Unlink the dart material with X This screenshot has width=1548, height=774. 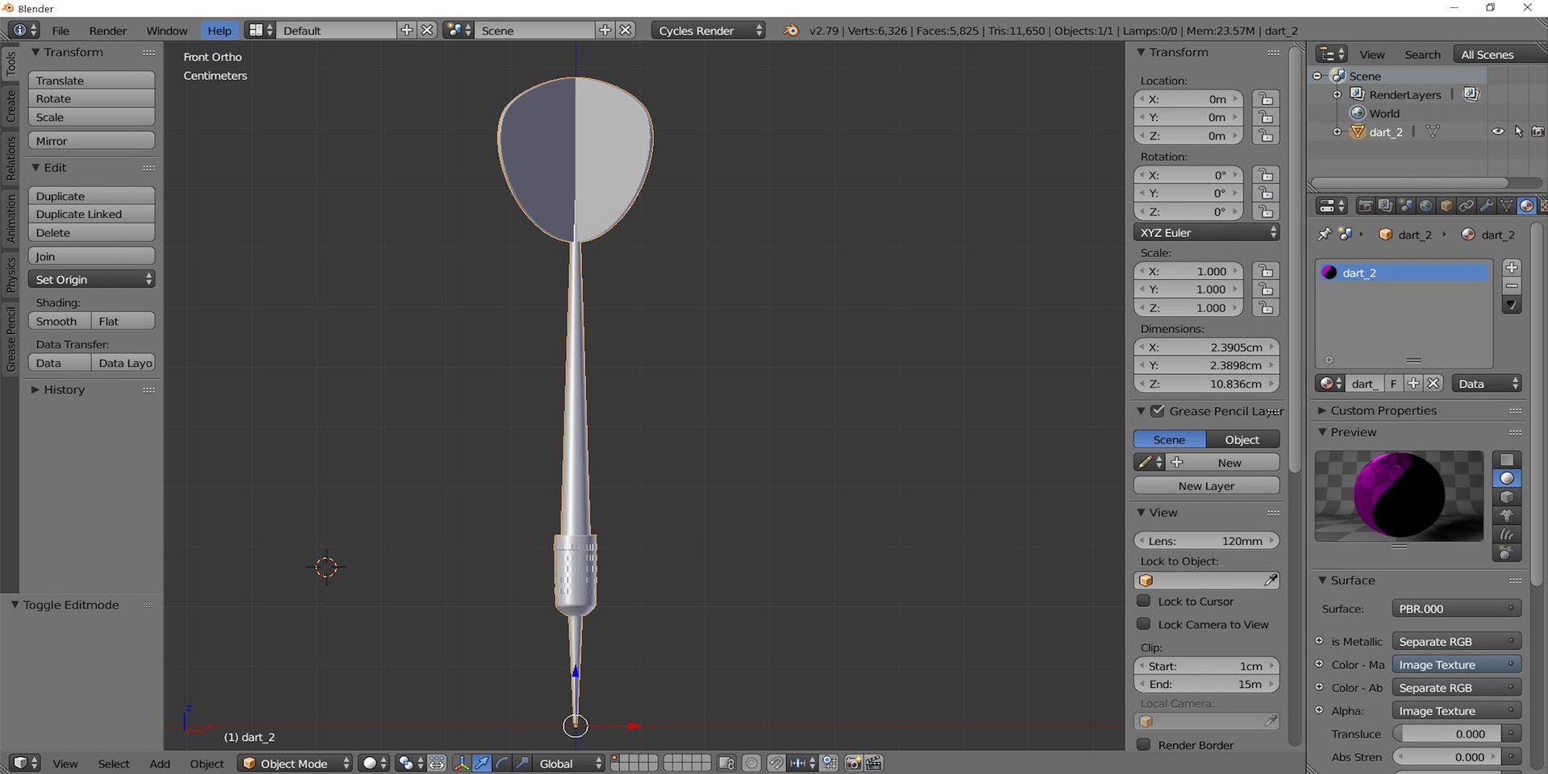tap(1433, 384)
